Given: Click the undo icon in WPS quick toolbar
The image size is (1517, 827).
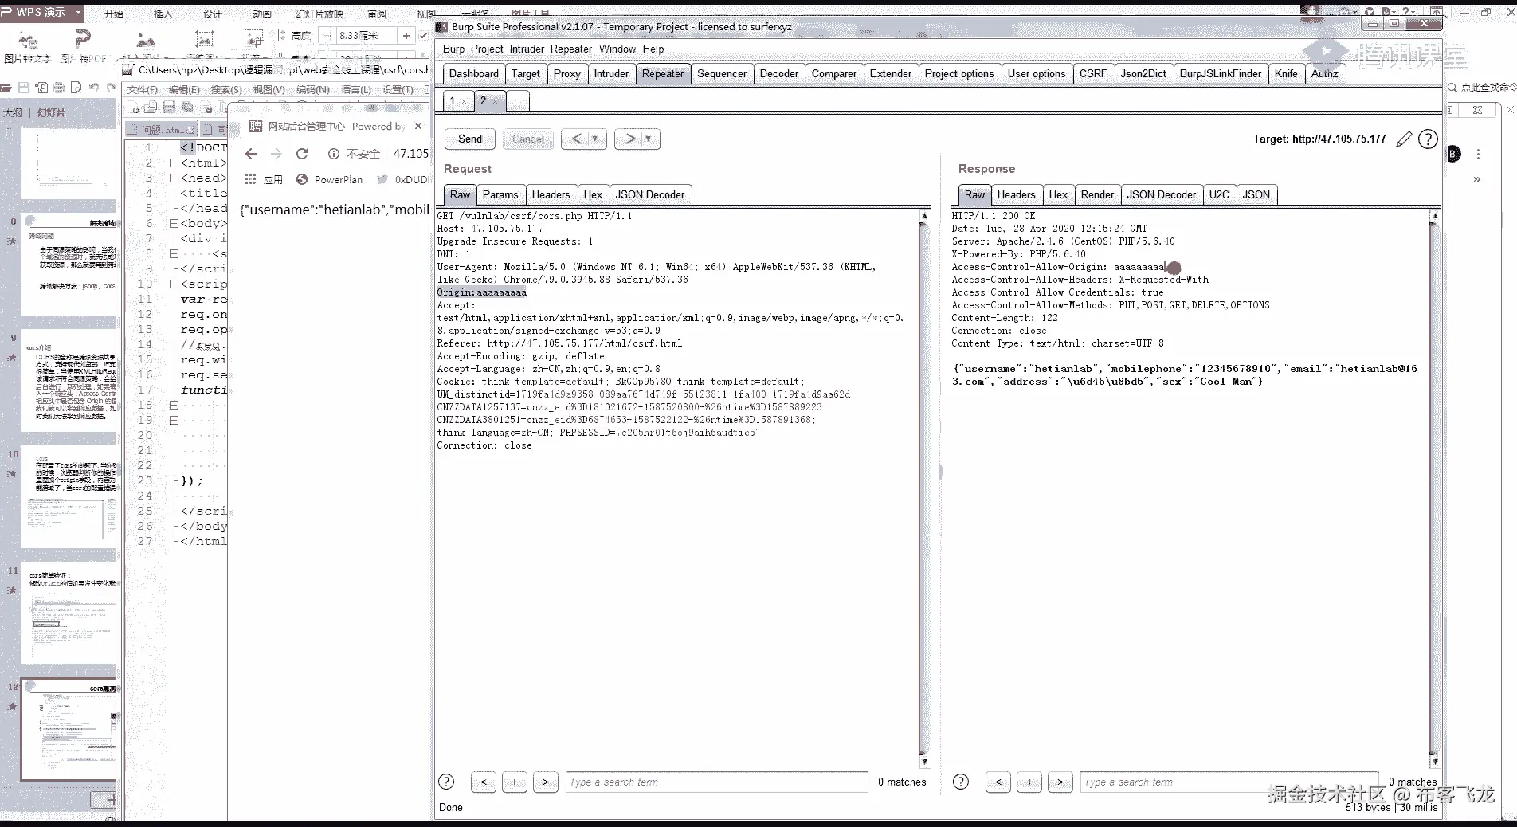Looking at the screenshot, I should click(94, 88).
